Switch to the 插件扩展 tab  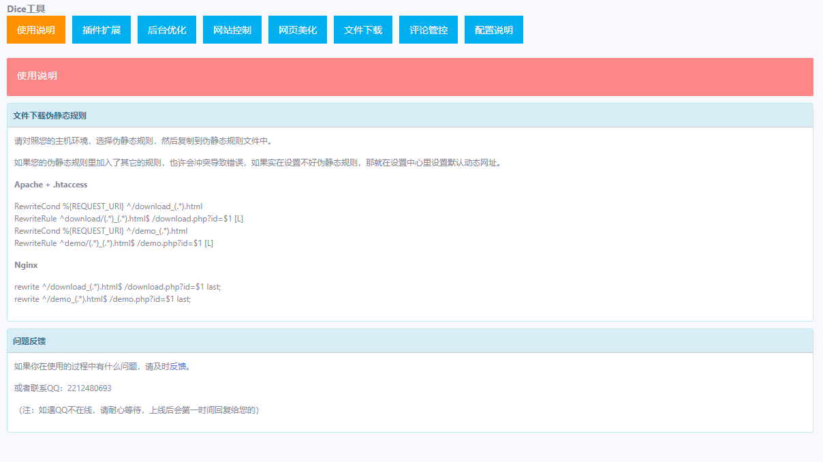(102, 30)
